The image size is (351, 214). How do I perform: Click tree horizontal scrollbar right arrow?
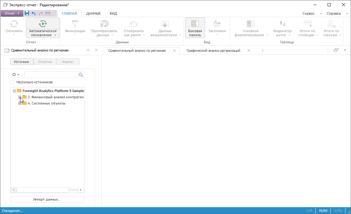click(81, 190)
